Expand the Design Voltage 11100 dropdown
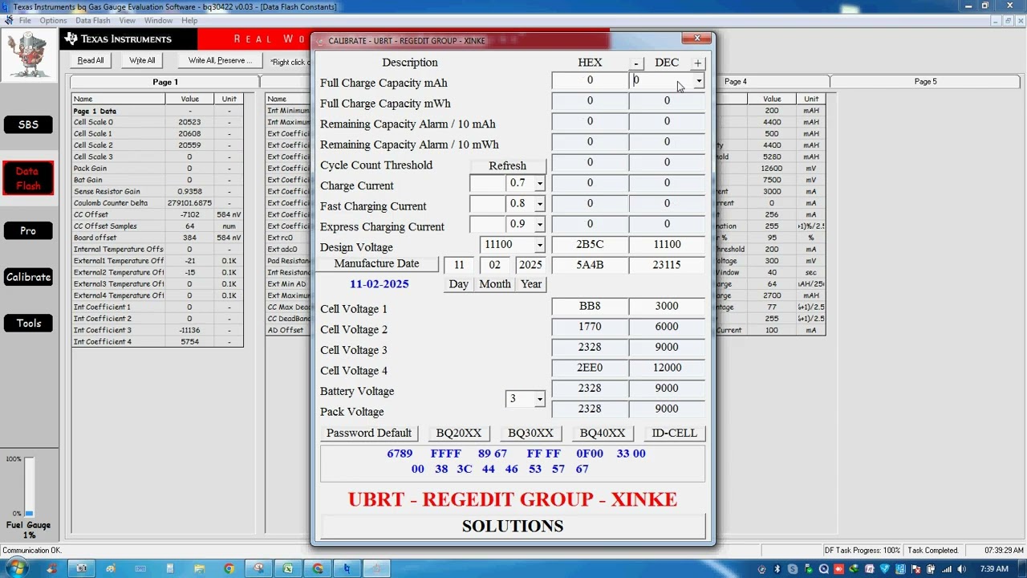This screenshot has width=1027, height=578. (x=539, y=245)
